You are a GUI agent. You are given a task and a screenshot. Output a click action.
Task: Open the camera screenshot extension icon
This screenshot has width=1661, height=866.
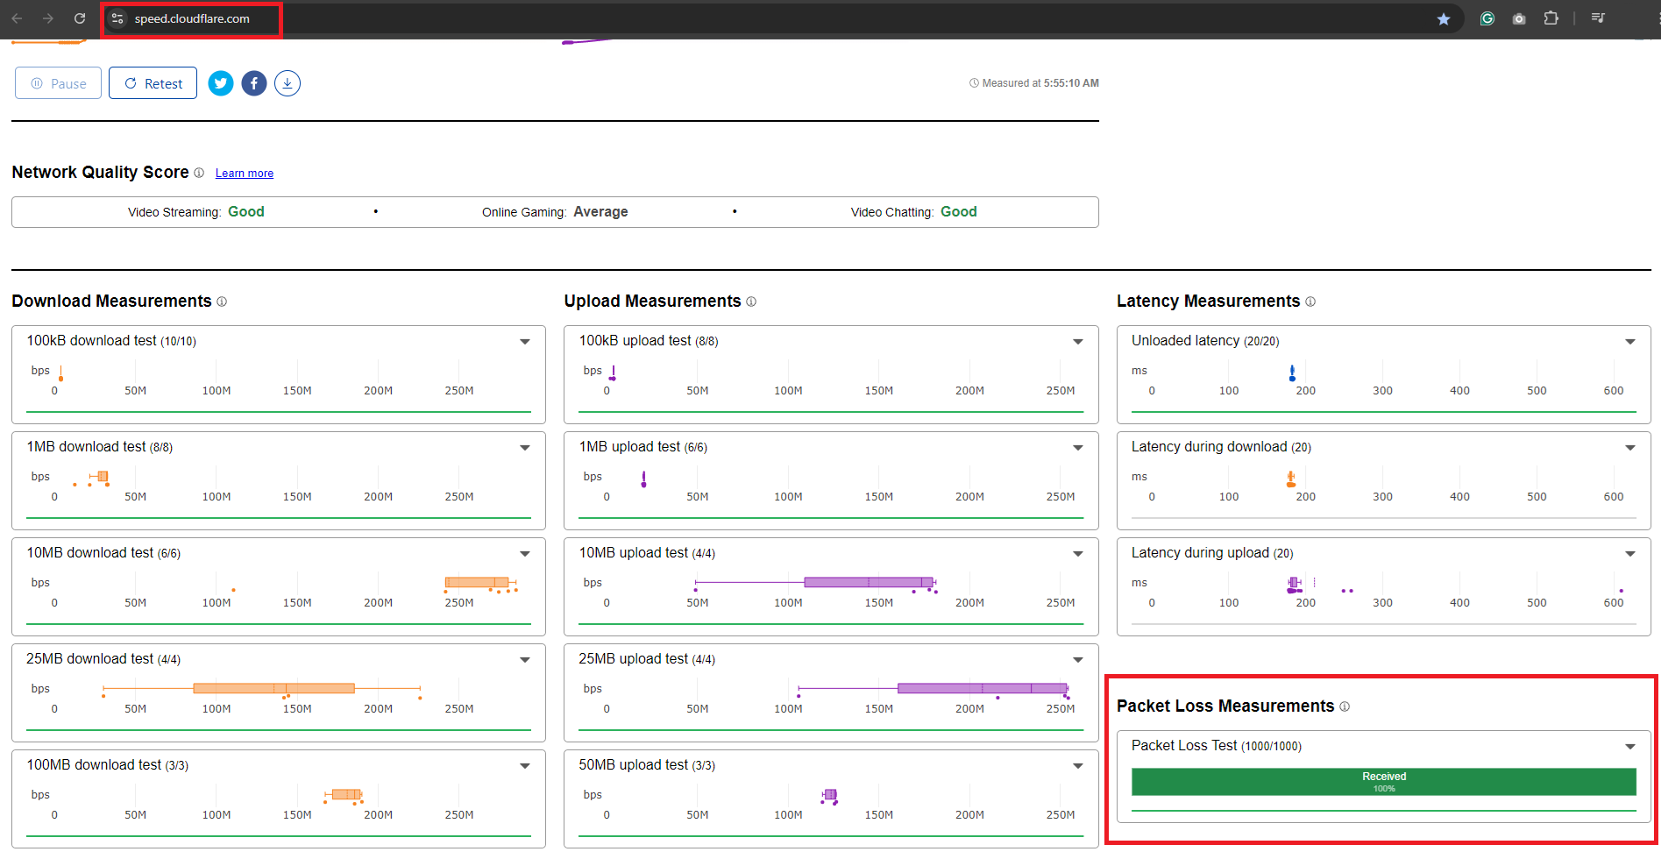click(x=1519, y=18)
